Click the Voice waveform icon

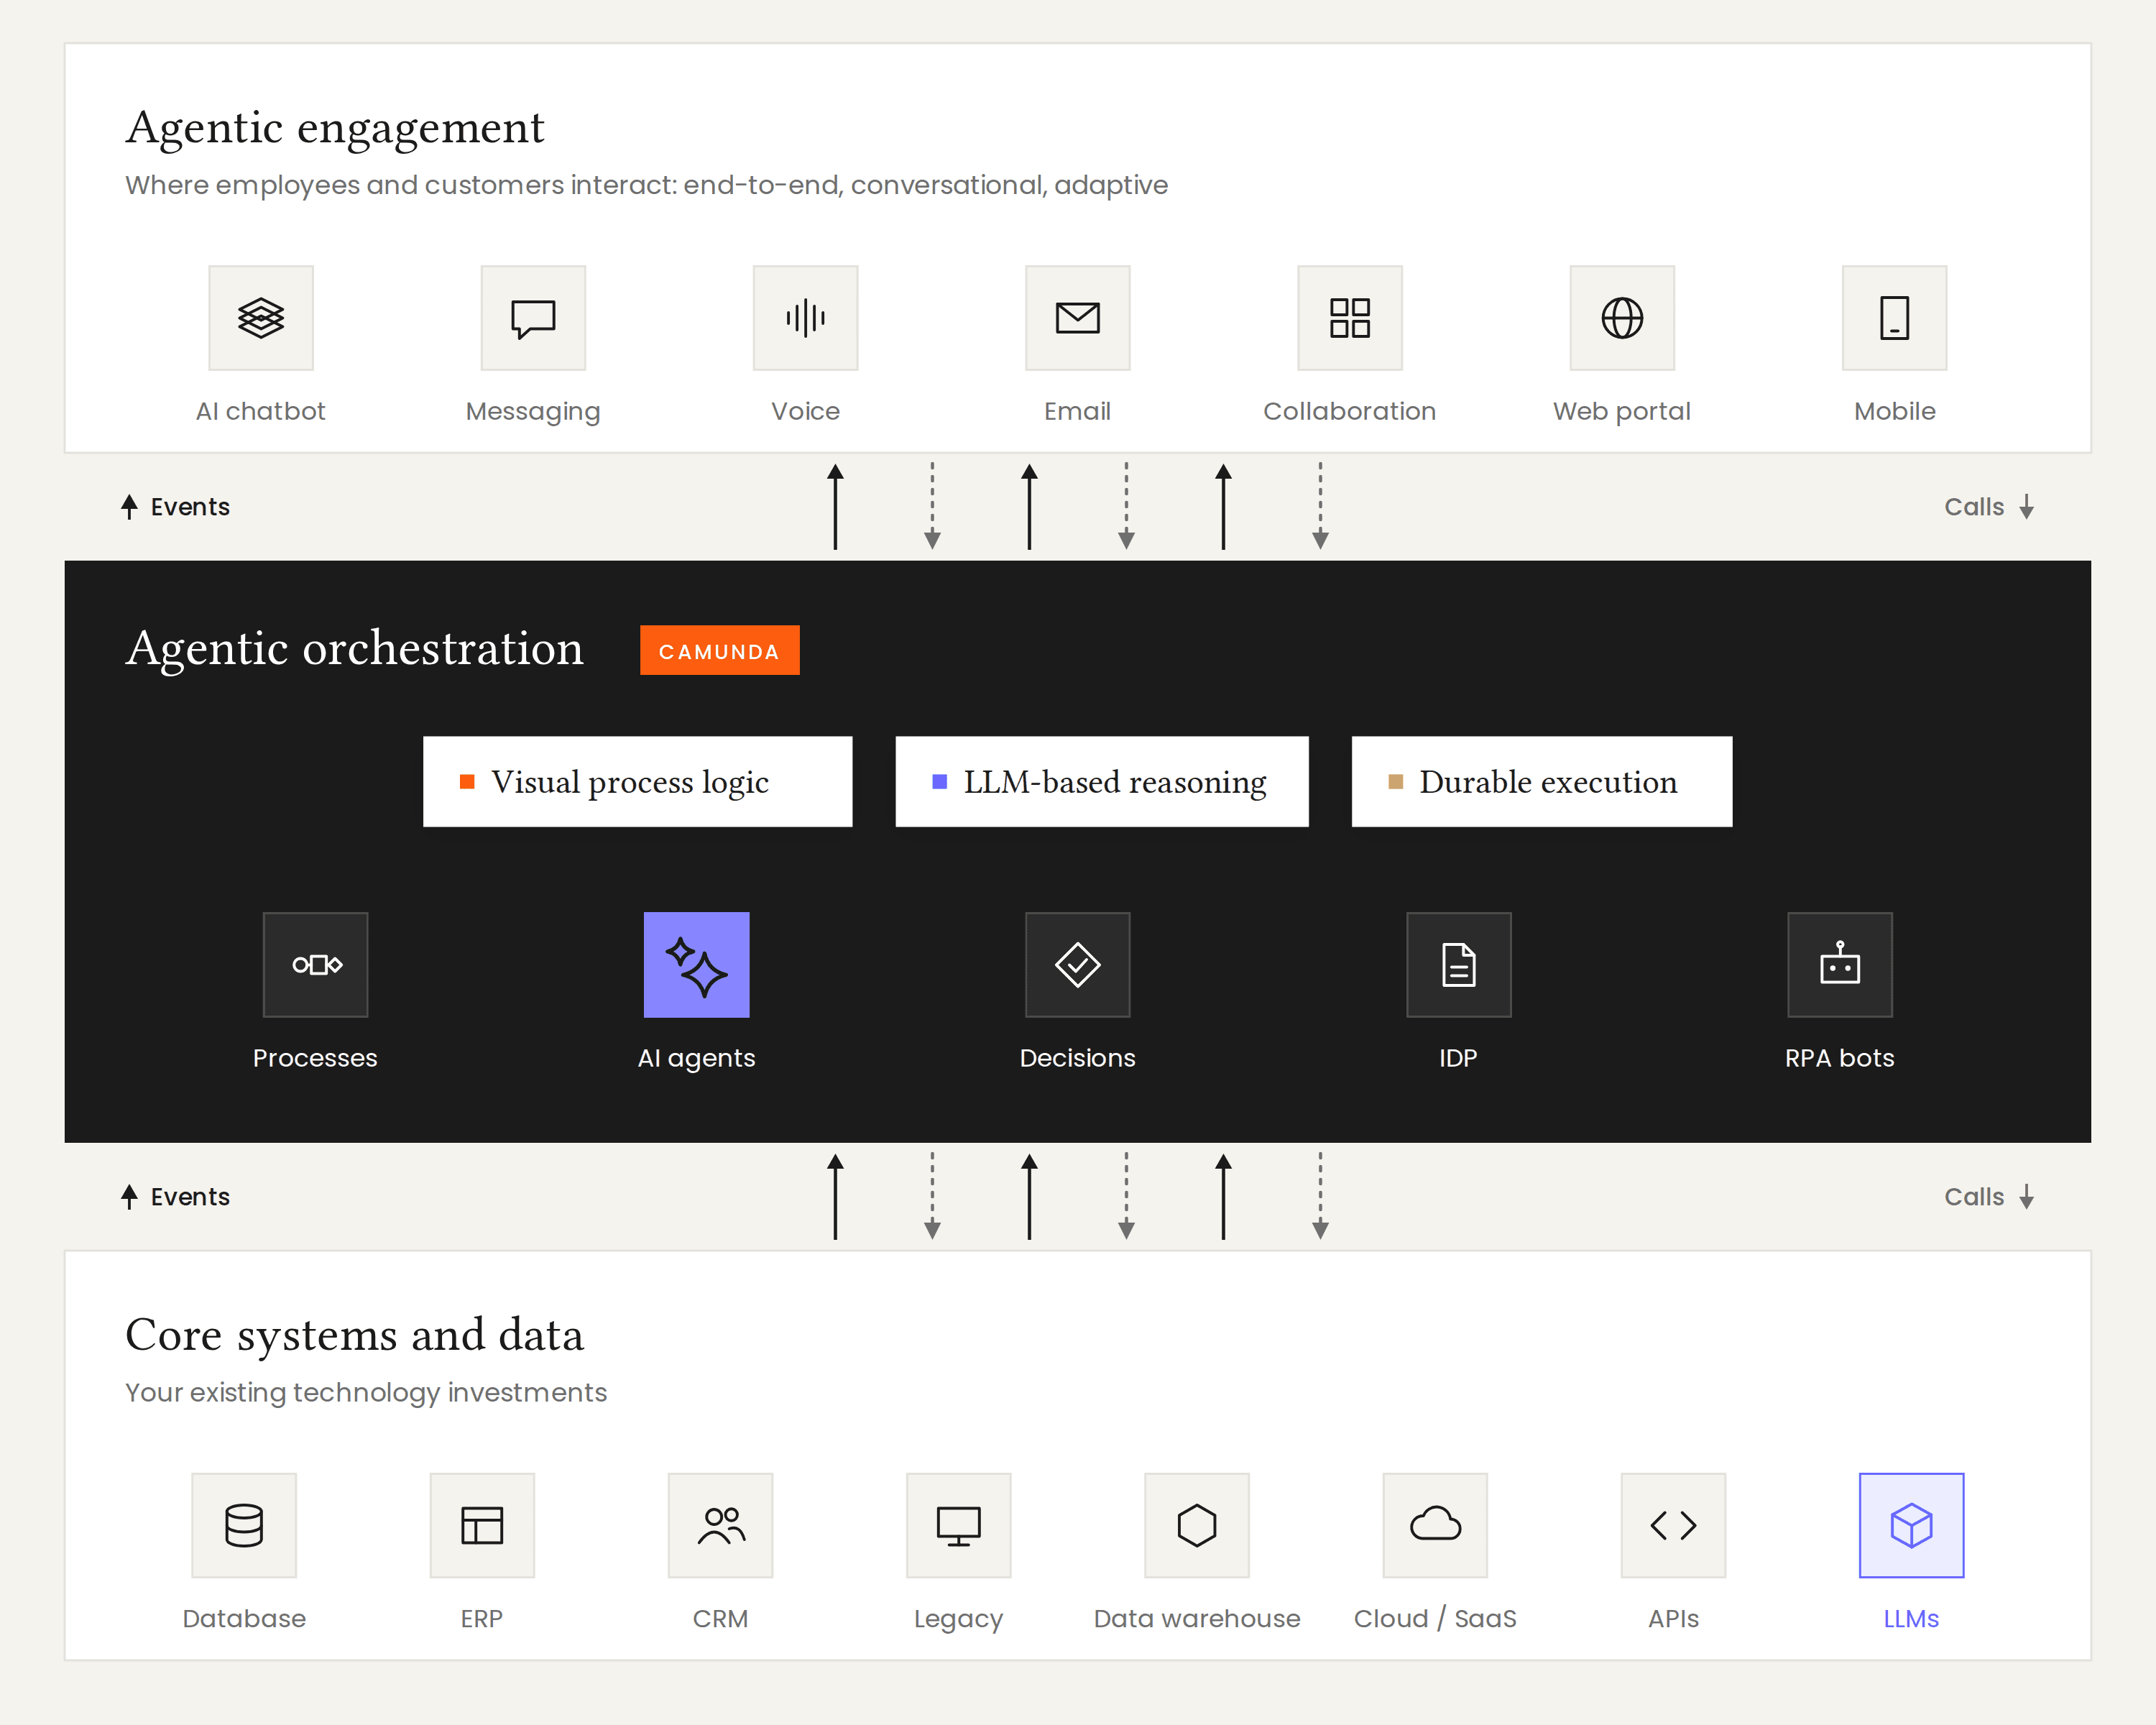point(805,318)
